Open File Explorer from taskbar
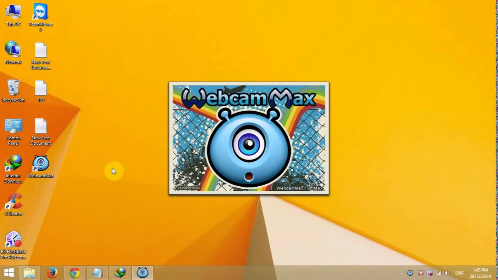Screen dimensions: 498x280 pyautogui.click(x=30, y=273)
